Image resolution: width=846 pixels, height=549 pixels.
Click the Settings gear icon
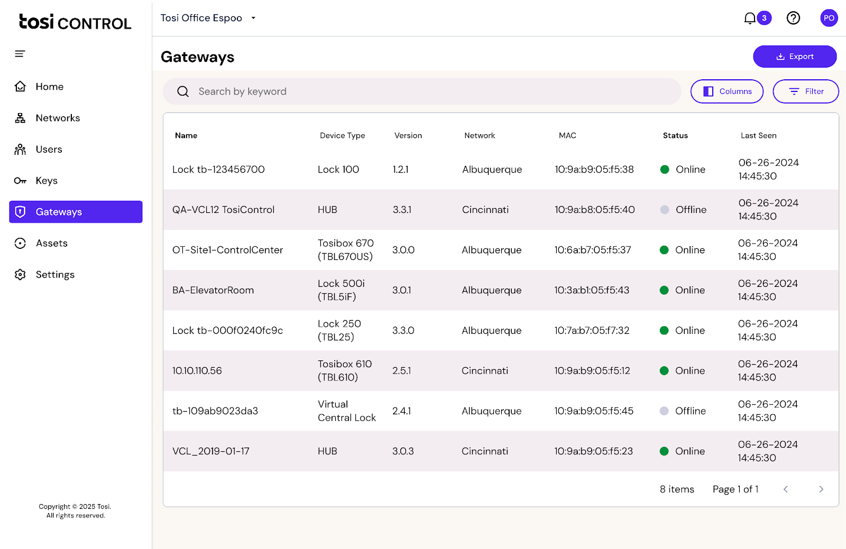(x=20, y=275)
